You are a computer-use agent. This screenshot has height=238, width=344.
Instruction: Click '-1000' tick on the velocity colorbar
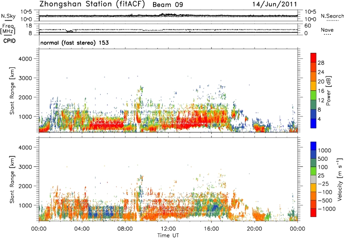point(327,209)
